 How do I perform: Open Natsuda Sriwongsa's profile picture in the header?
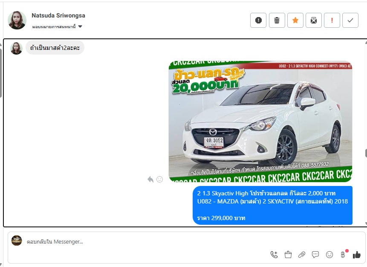click(17, 20)
